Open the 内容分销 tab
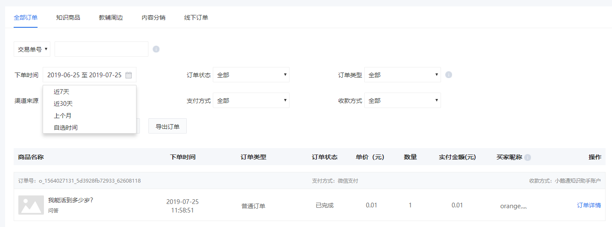 [x=154, y=17]
